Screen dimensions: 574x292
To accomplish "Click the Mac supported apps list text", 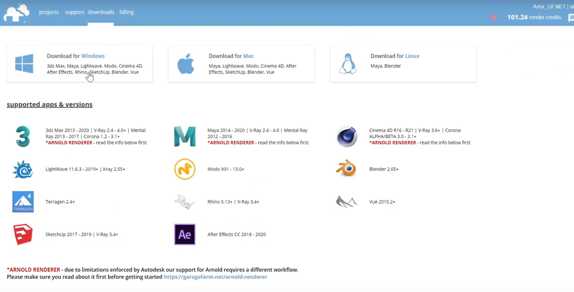I will [252, 69].
